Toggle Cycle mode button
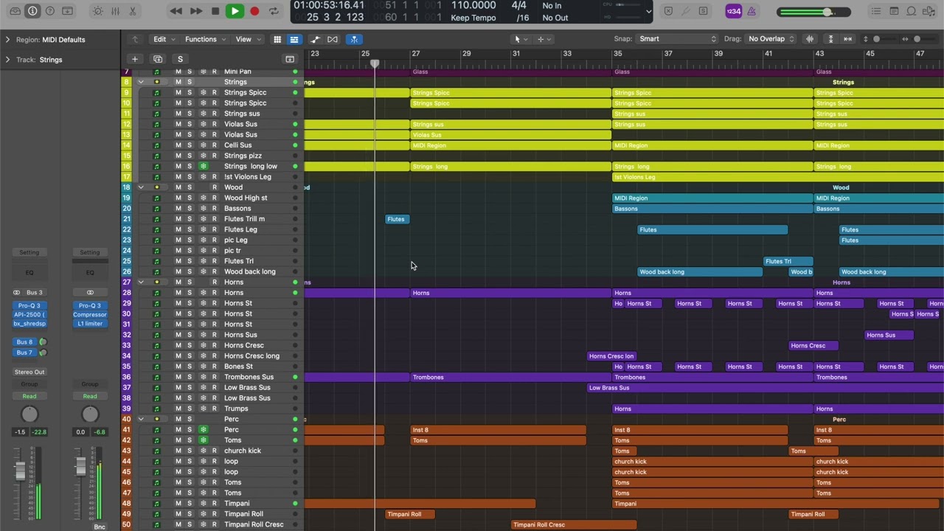The height and width of the screenshot is (531, 944). (274, 11)
